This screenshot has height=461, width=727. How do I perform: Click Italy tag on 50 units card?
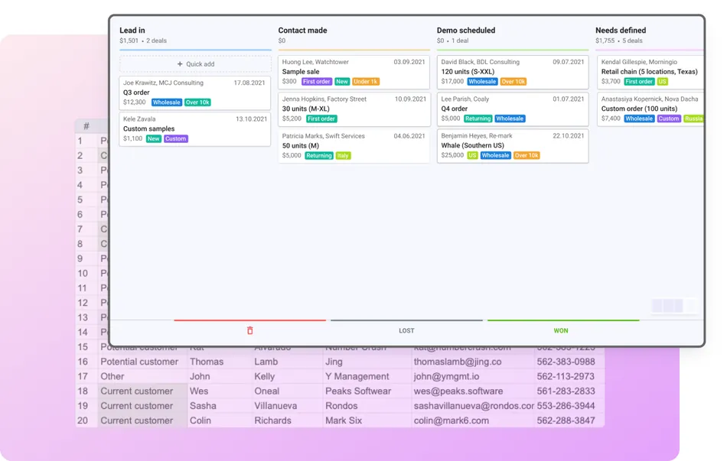[x=343, y=156]
